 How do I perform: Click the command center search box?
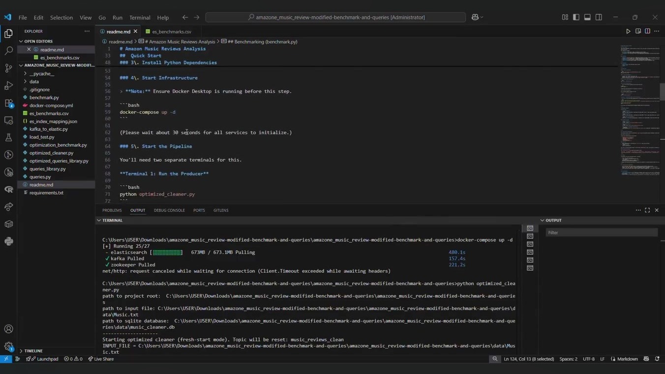335,17
